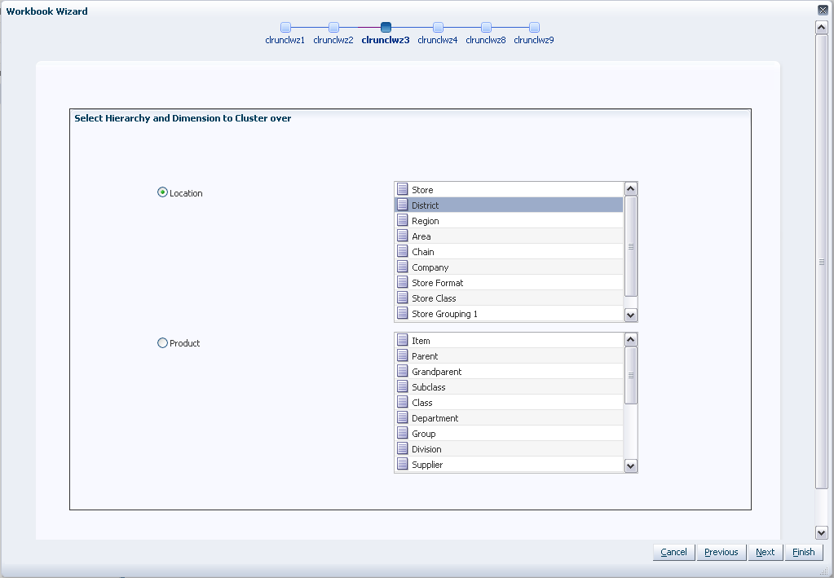Select the Subclass dimension text
This screenshot has width=834, height=578.
(x=428, y=386)
